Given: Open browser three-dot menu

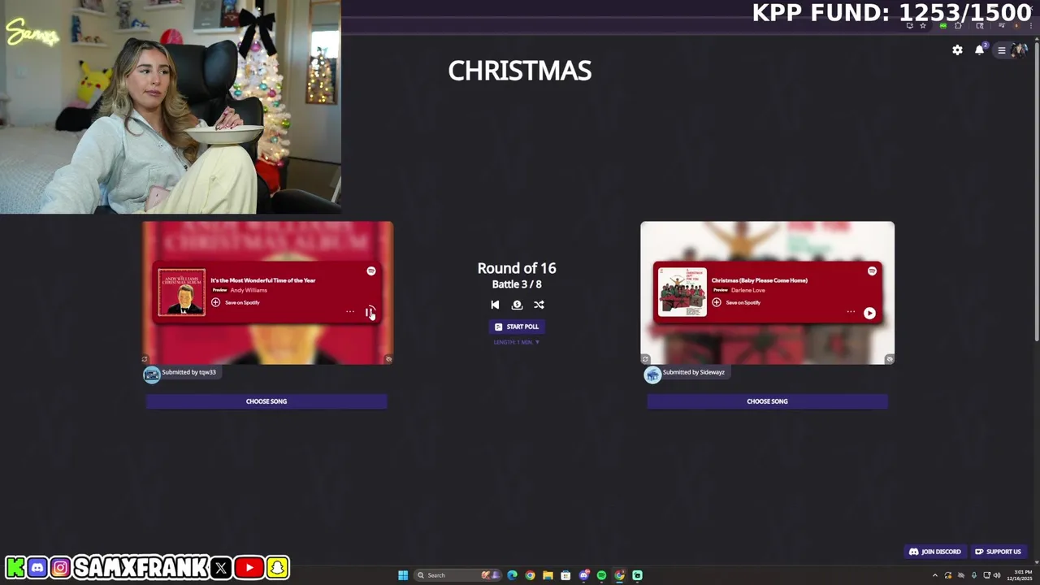Looking at the screenshot, I should pyautogui.click(x=1029, y=26).
